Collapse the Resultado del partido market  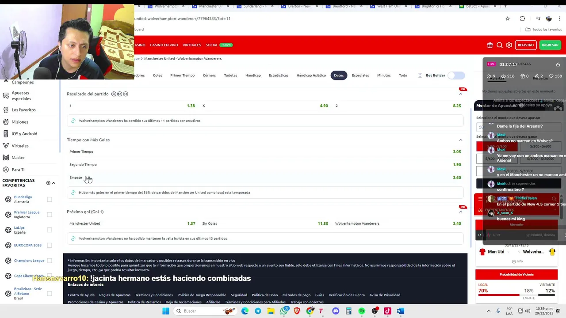click(460, 94)
